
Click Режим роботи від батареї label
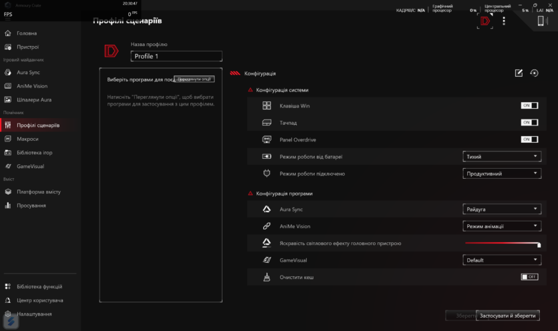click(311, 156)
